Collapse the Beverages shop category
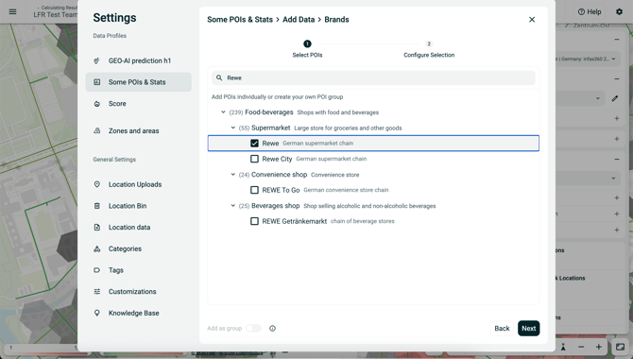Screen dimensions: 633x359 click(x=233, y=206)
